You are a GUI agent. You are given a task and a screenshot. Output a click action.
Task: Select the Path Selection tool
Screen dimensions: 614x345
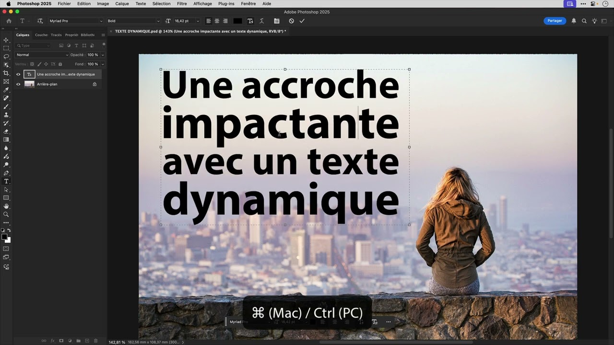coord(6,190)
